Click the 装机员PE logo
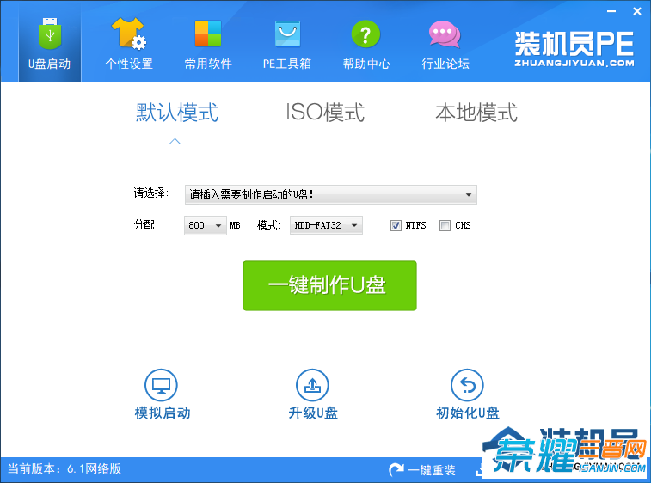The image size is (651, 483). (x=574, y=49)
